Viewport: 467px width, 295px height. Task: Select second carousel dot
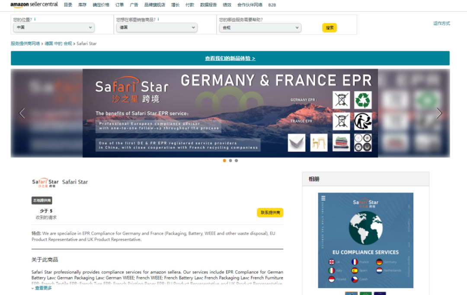(230, 160)
